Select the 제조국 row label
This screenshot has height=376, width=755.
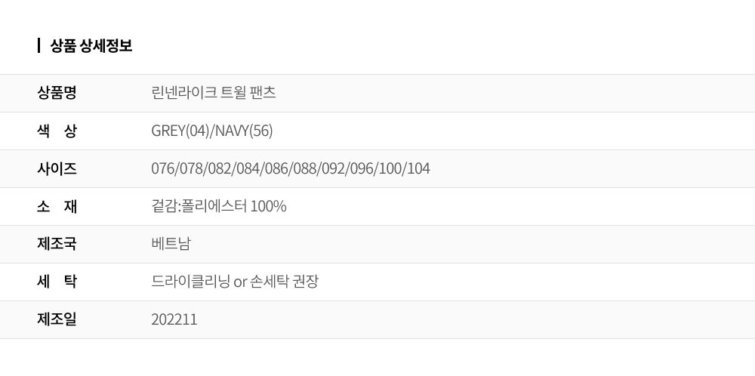pyautogui.click(x=57, y=244)
